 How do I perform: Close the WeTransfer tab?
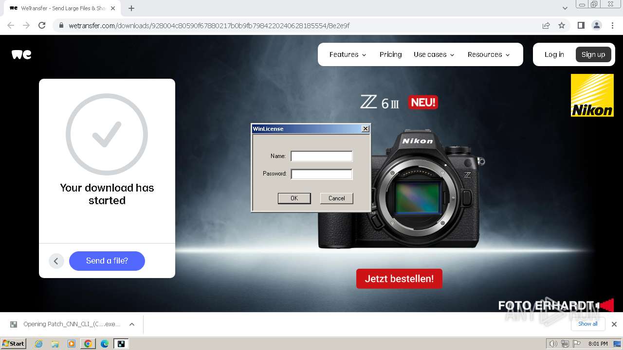pos(113,8)
